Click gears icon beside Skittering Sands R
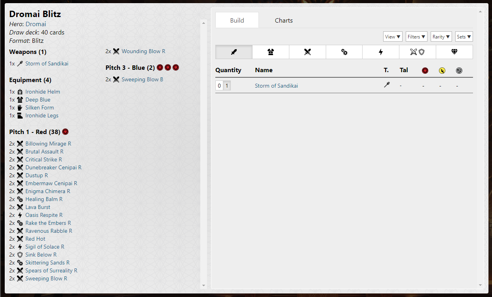 (20, 263)
